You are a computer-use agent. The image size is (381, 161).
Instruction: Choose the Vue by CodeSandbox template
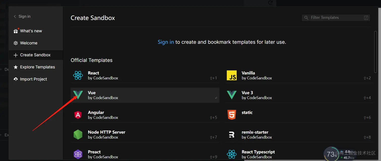[145, 95]
